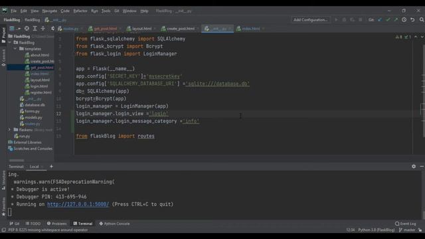This screenshot has width=425, height=239.
Task: Open Git history clock icon
Action: click(404, 20)
